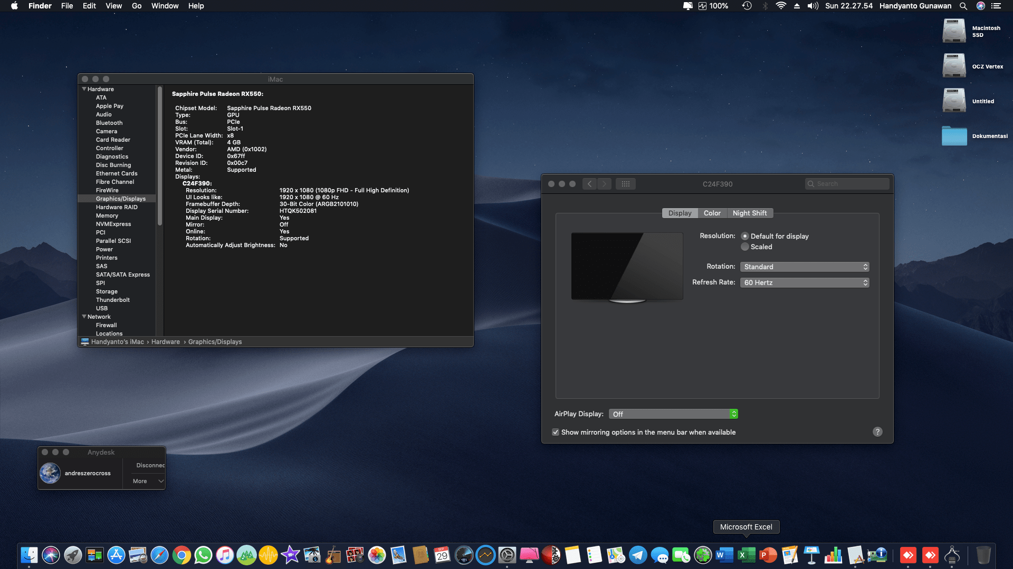Open the Trash in the Dock
Screen dimensions: 1013x569
tap(983, 555)
